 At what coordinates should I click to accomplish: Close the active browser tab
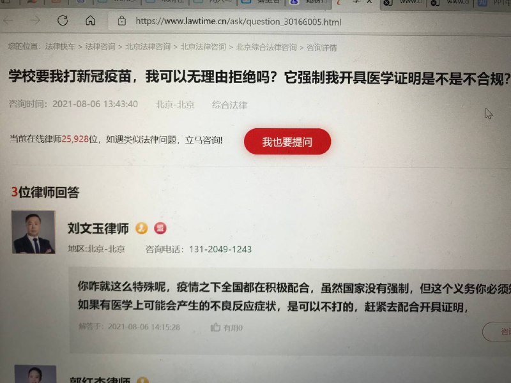[369, 2]
